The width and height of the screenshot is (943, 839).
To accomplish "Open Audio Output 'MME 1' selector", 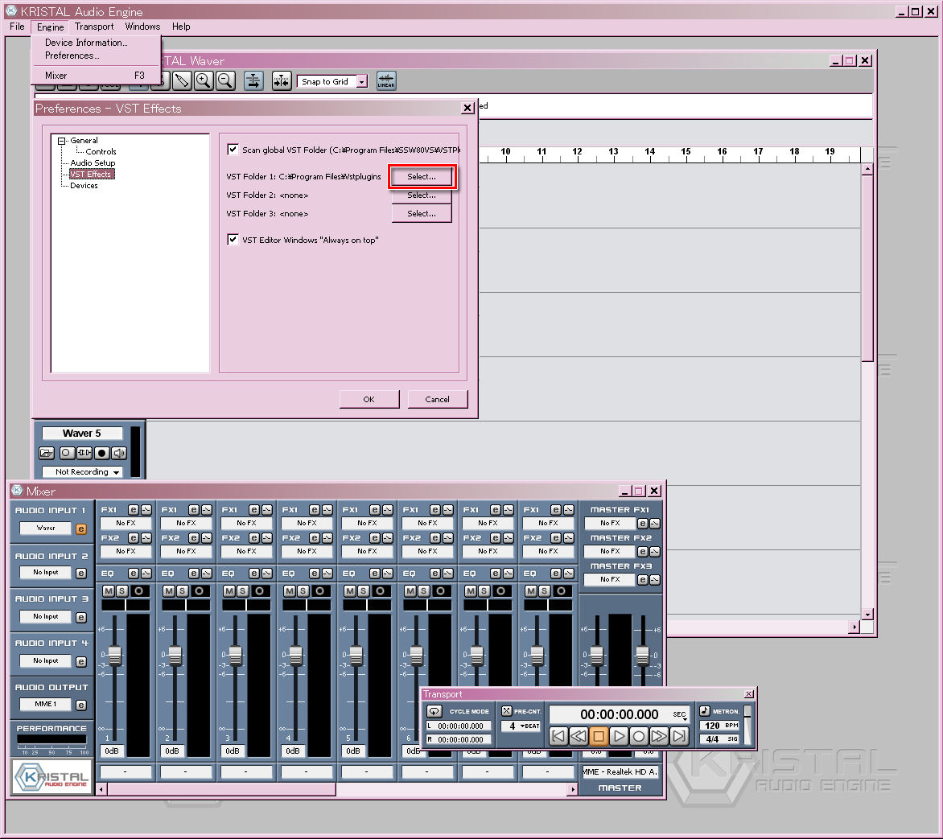I will (x=46, y=705).
